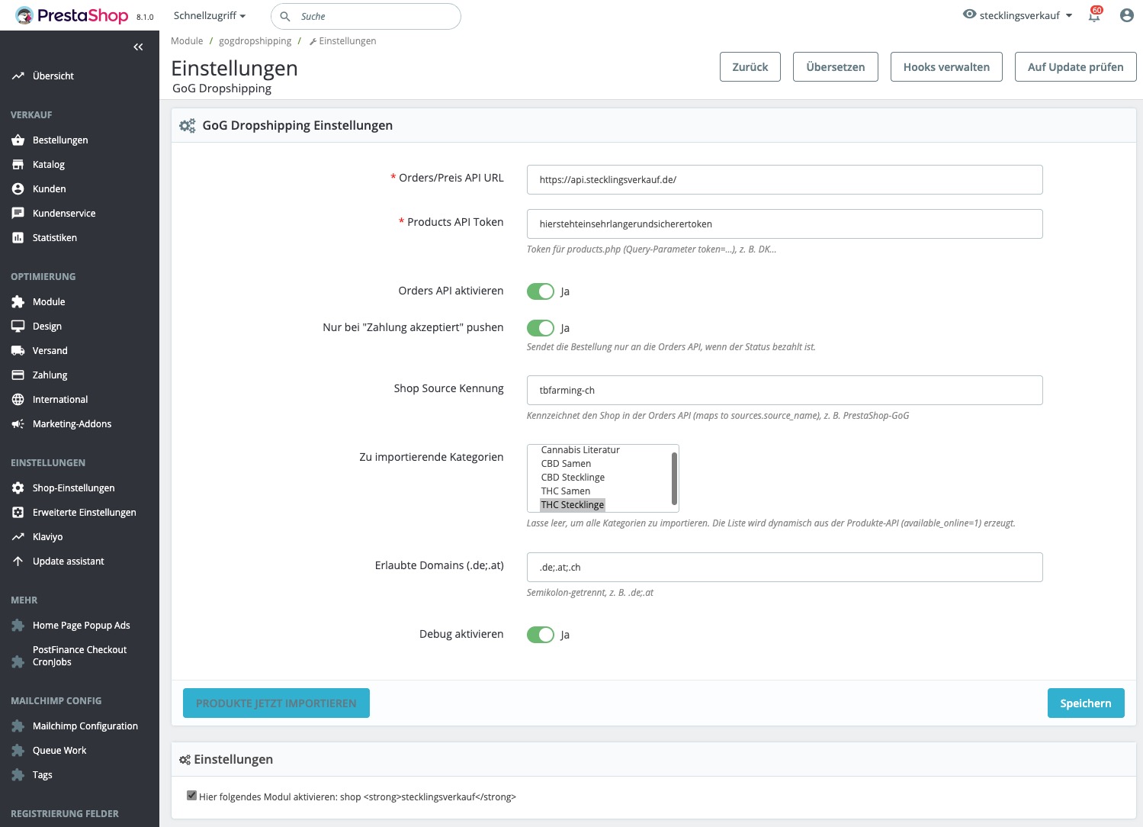Collapse the sidebar with the chevron

138,47
